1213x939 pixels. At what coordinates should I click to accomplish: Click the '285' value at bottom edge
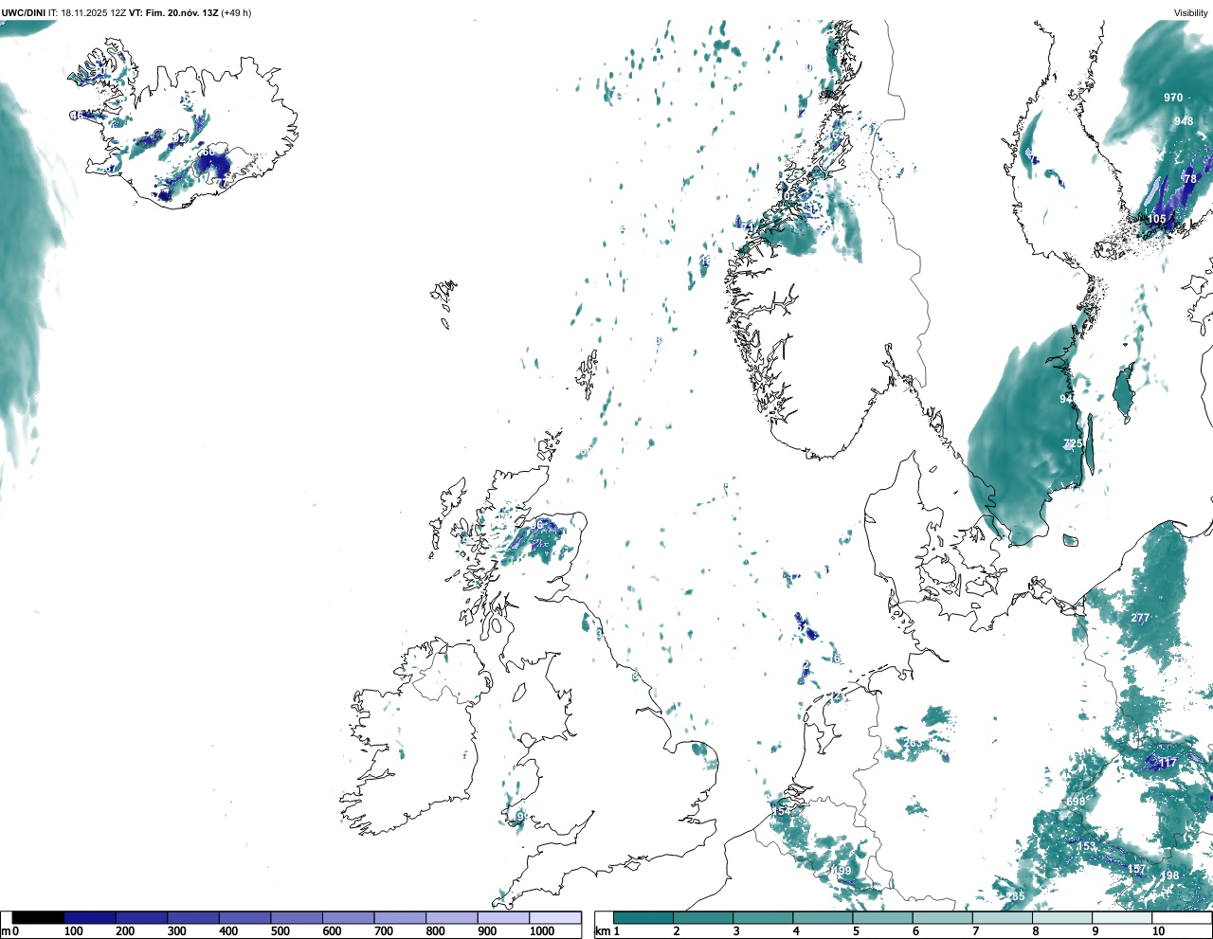1016,896
